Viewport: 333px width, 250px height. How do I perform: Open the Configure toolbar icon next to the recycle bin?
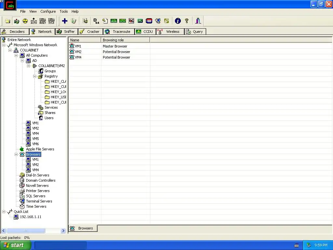click(x=86, y=21)
